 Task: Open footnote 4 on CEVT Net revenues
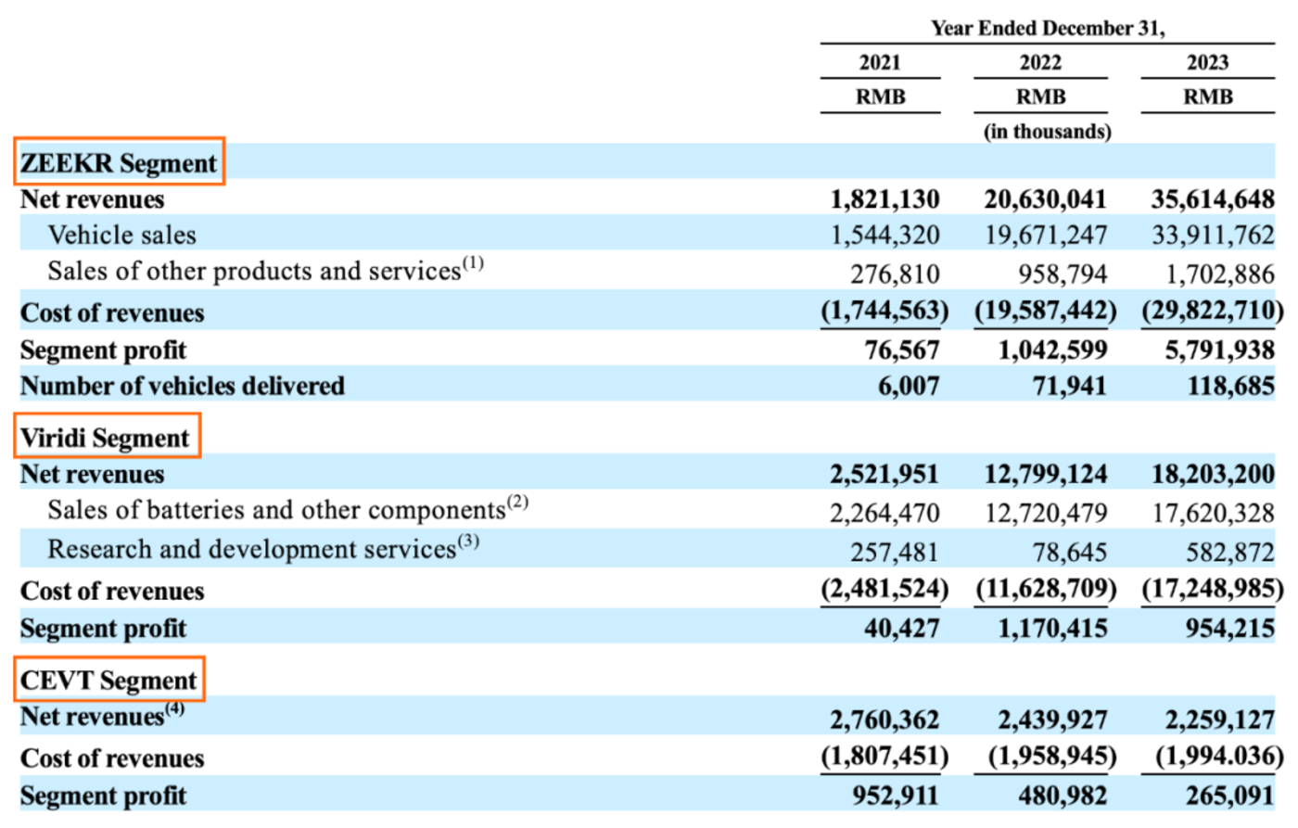pyautogui.click(x=174, y=709)
